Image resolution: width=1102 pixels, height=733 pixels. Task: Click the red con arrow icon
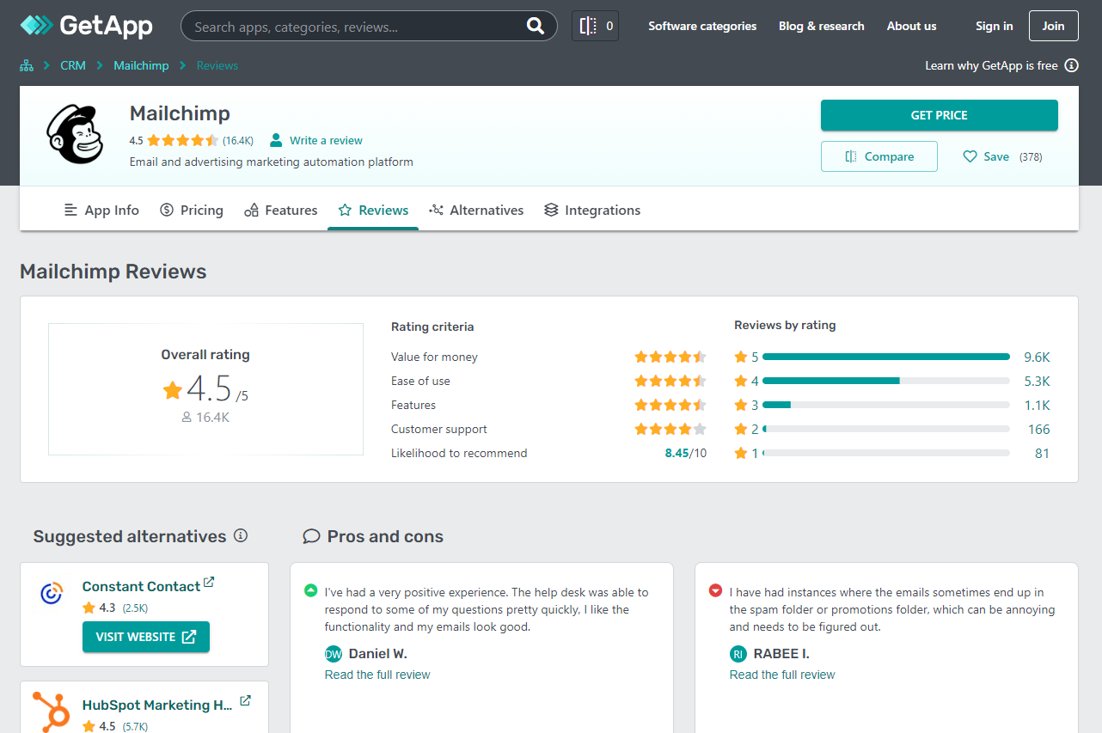(715, 590)
